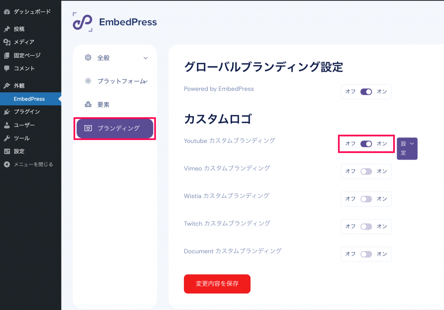The image size is (444, 310).
Task: Enable Vimeo カスタムブランディング toggle
Action: pyautogui.click(x=366, y=172)
